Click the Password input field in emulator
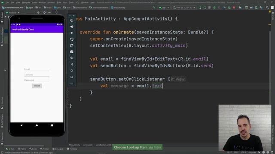 coord(37,80)
